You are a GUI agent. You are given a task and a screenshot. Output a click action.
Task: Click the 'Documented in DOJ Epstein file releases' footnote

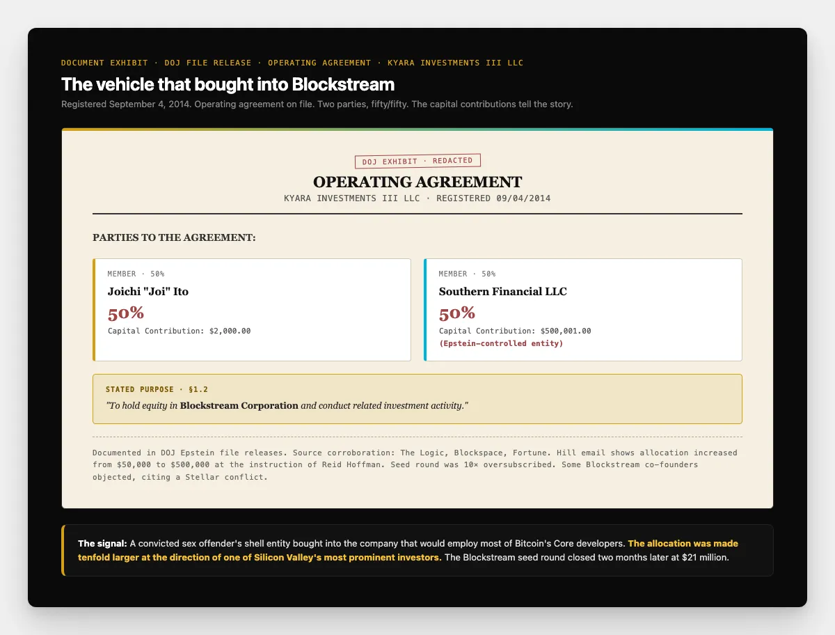click(415, 465)
